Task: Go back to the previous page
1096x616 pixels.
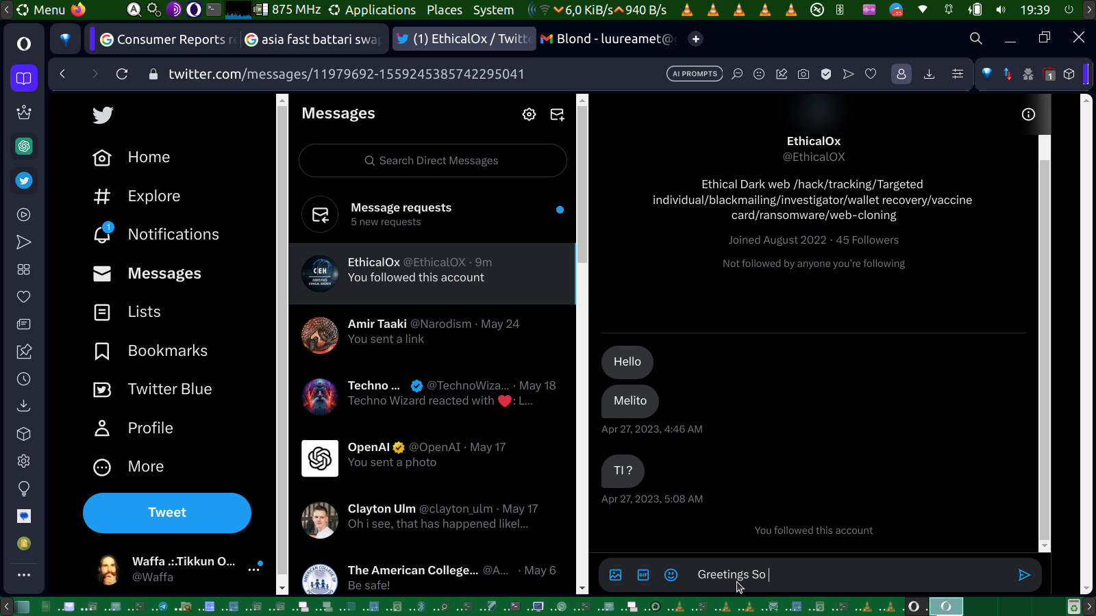Action: click(x=62, y=74)
